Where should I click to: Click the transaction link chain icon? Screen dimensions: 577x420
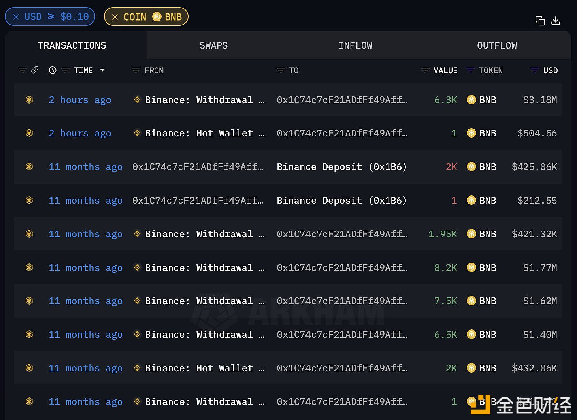tap(35, 70)
